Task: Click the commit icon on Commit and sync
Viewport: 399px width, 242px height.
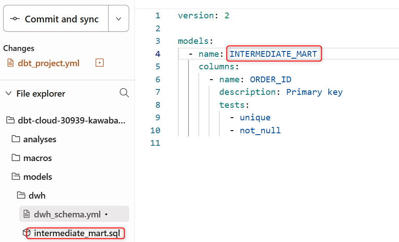Action: [15, 19]
